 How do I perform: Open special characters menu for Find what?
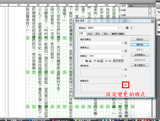pyautogui.click(x=126, y=43)
